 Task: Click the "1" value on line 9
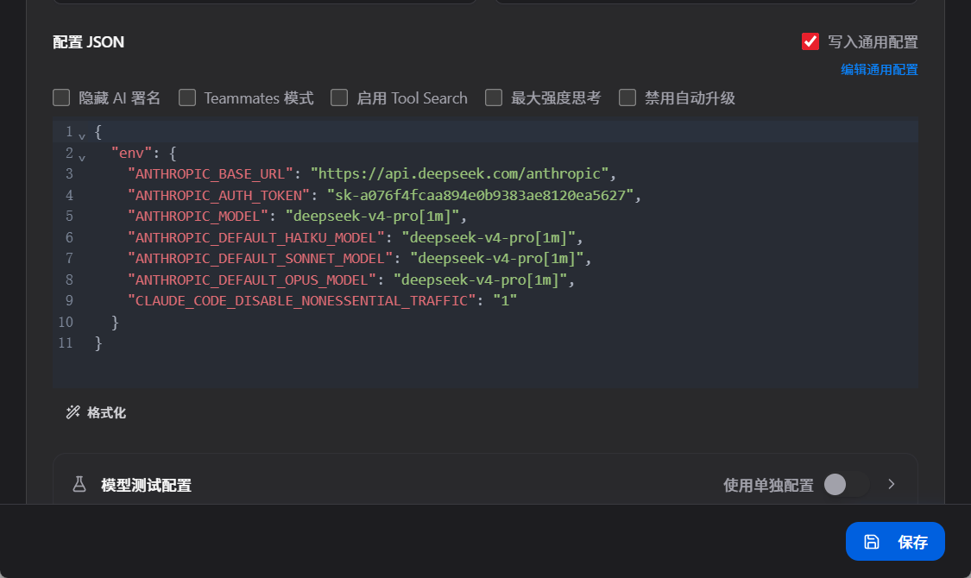click(x=505, y=301)
